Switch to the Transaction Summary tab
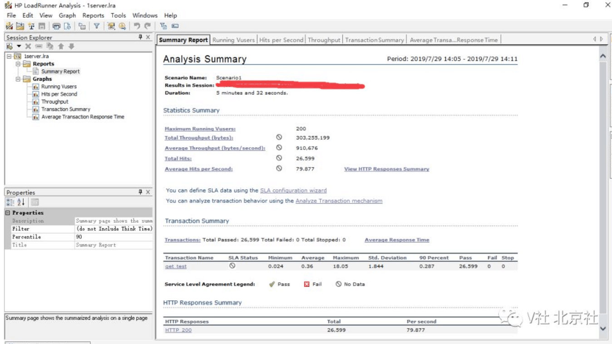The height and width of the screenshot is (344, 612). click(x=374, y=40)
